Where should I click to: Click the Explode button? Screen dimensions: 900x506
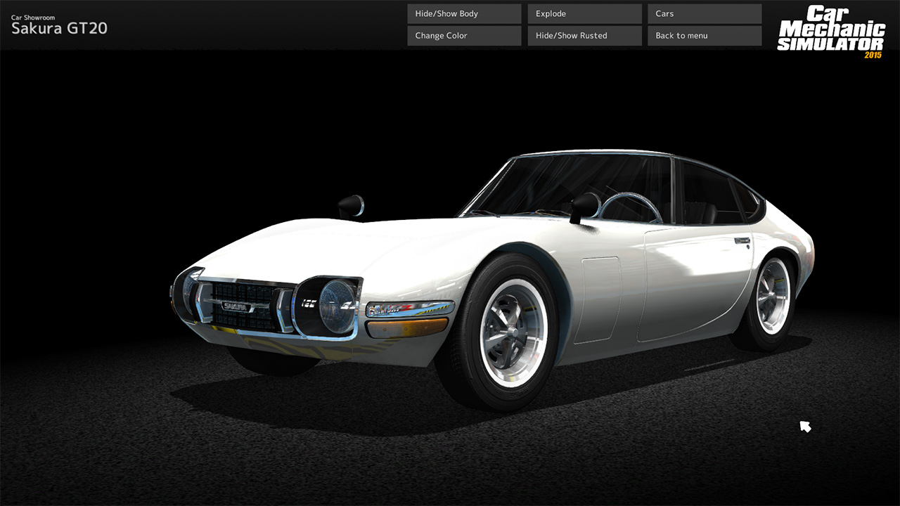(x=584, y=13)
